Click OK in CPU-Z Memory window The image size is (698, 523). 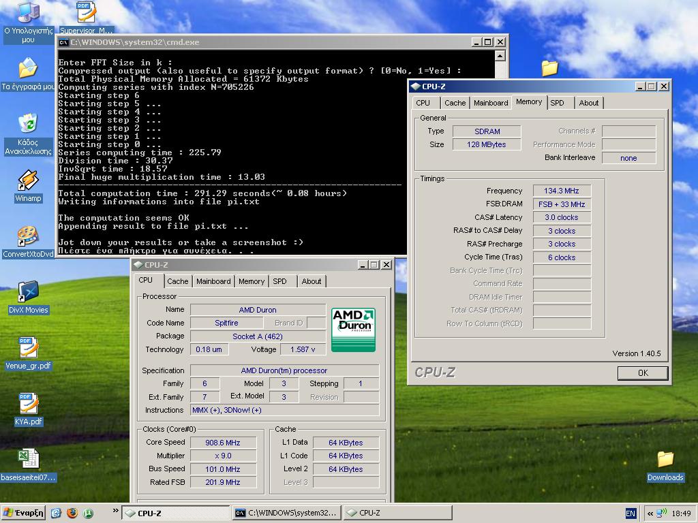pyautogui.click(x=643, y=373)
